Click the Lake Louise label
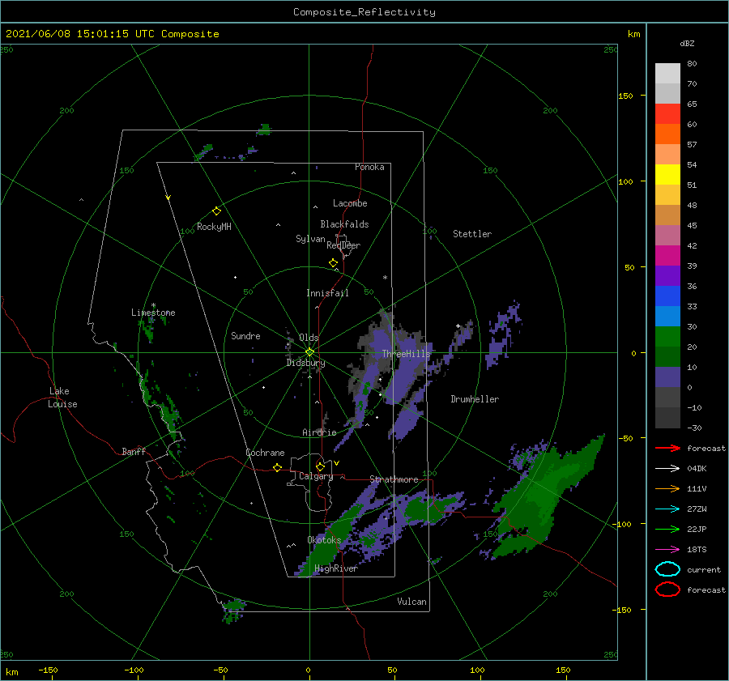The height and width of the screenshot is (681, 729). coord(62,398)
